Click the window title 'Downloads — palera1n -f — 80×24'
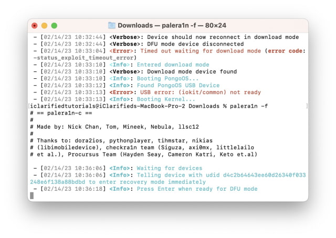This screenshot has width=336, height=238. pyautogui.click(x=172, y=26)
